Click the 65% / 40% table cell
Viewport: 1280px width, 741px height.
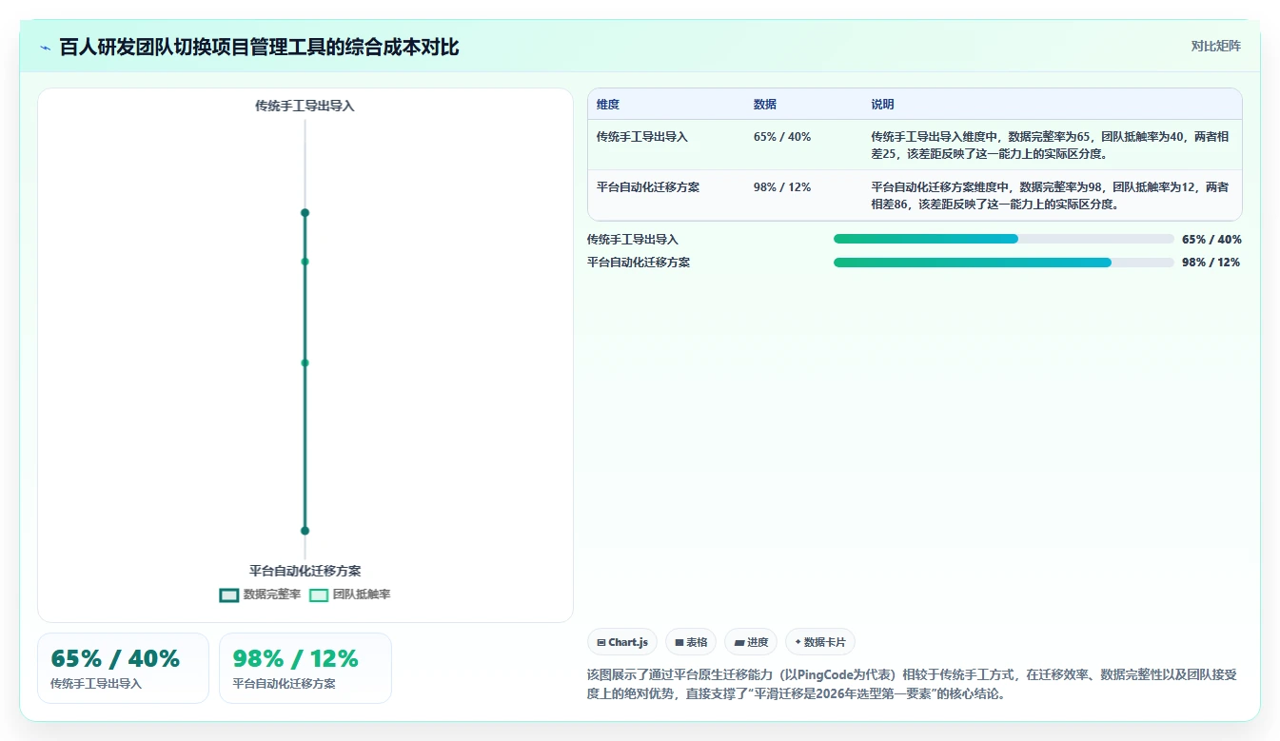782,137
